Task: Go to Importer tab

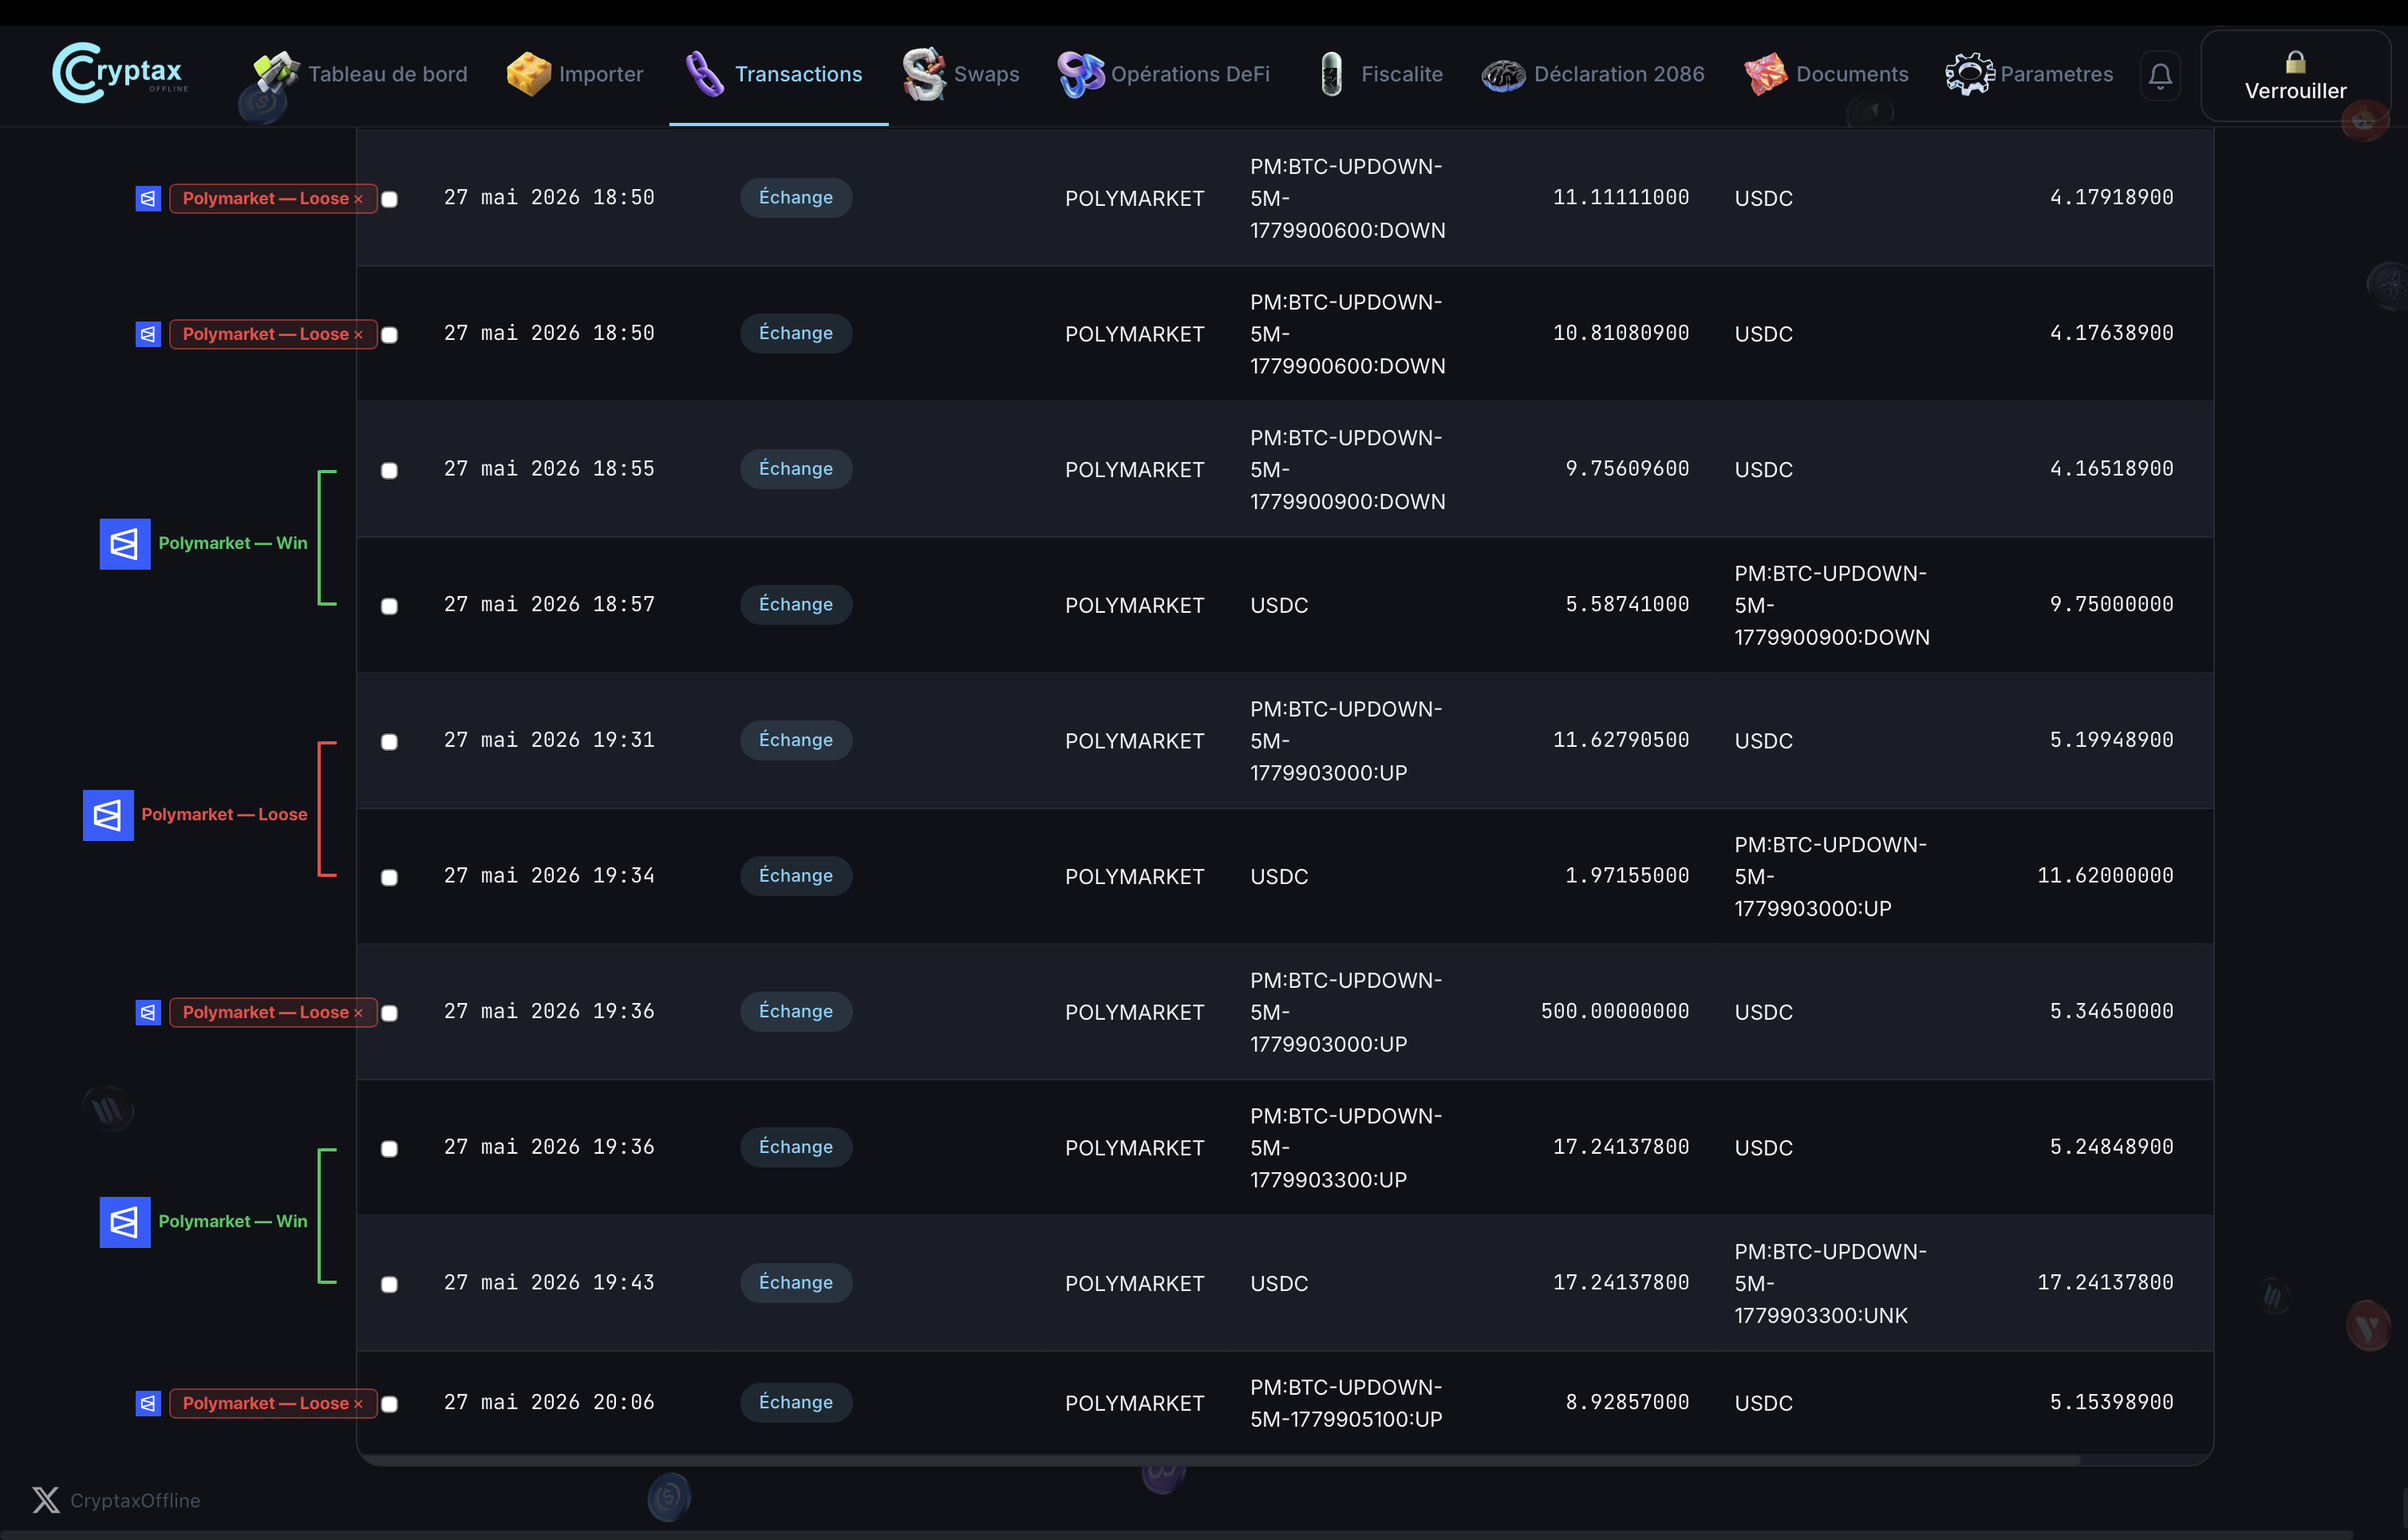Action: click(x=575, y=74)
